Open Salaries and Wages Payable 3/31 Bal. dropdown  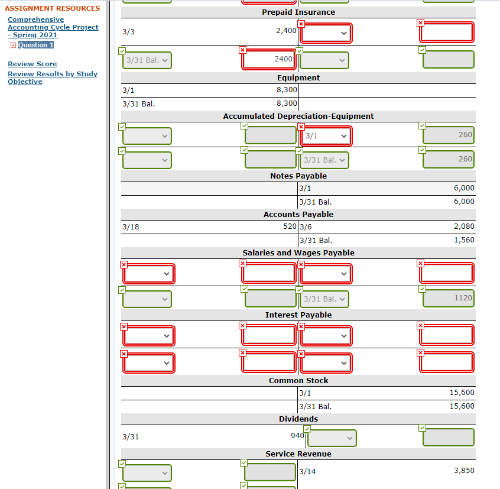point(324,299)
